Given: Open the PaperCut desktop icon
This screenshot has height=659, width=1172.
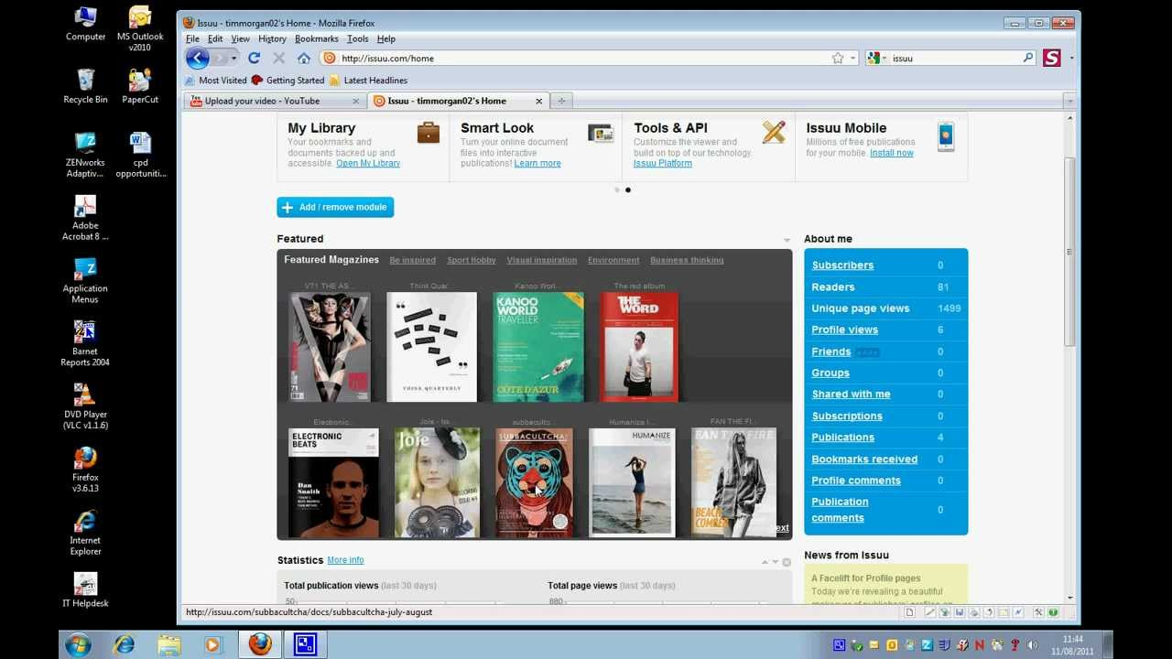Looking at the screenshot, I should click(x=140, y=87).
